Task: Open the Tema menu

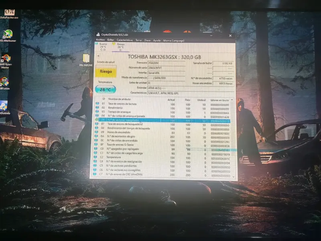Action: (x=138, y=40)
